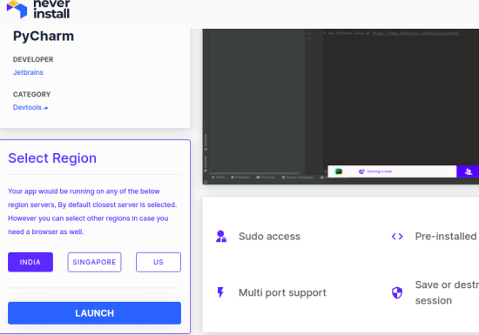Click the shield icon beside Save session
The image size is (479, 335).
[397, 292]
